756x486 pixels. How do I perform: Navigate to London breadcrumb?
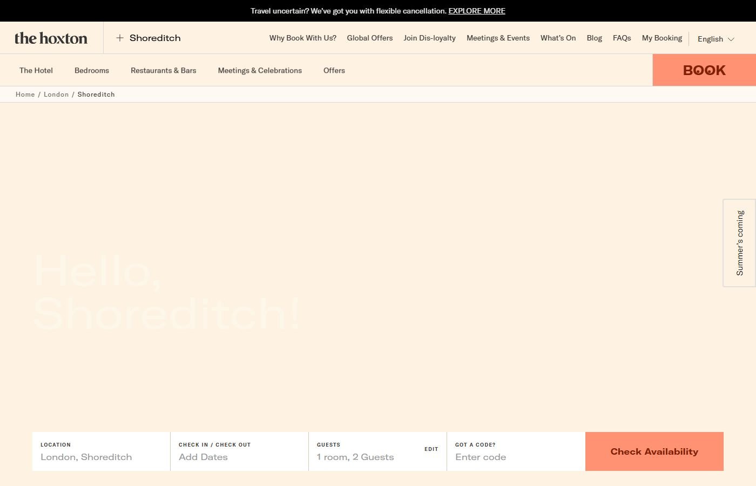(x=56, y=94)
